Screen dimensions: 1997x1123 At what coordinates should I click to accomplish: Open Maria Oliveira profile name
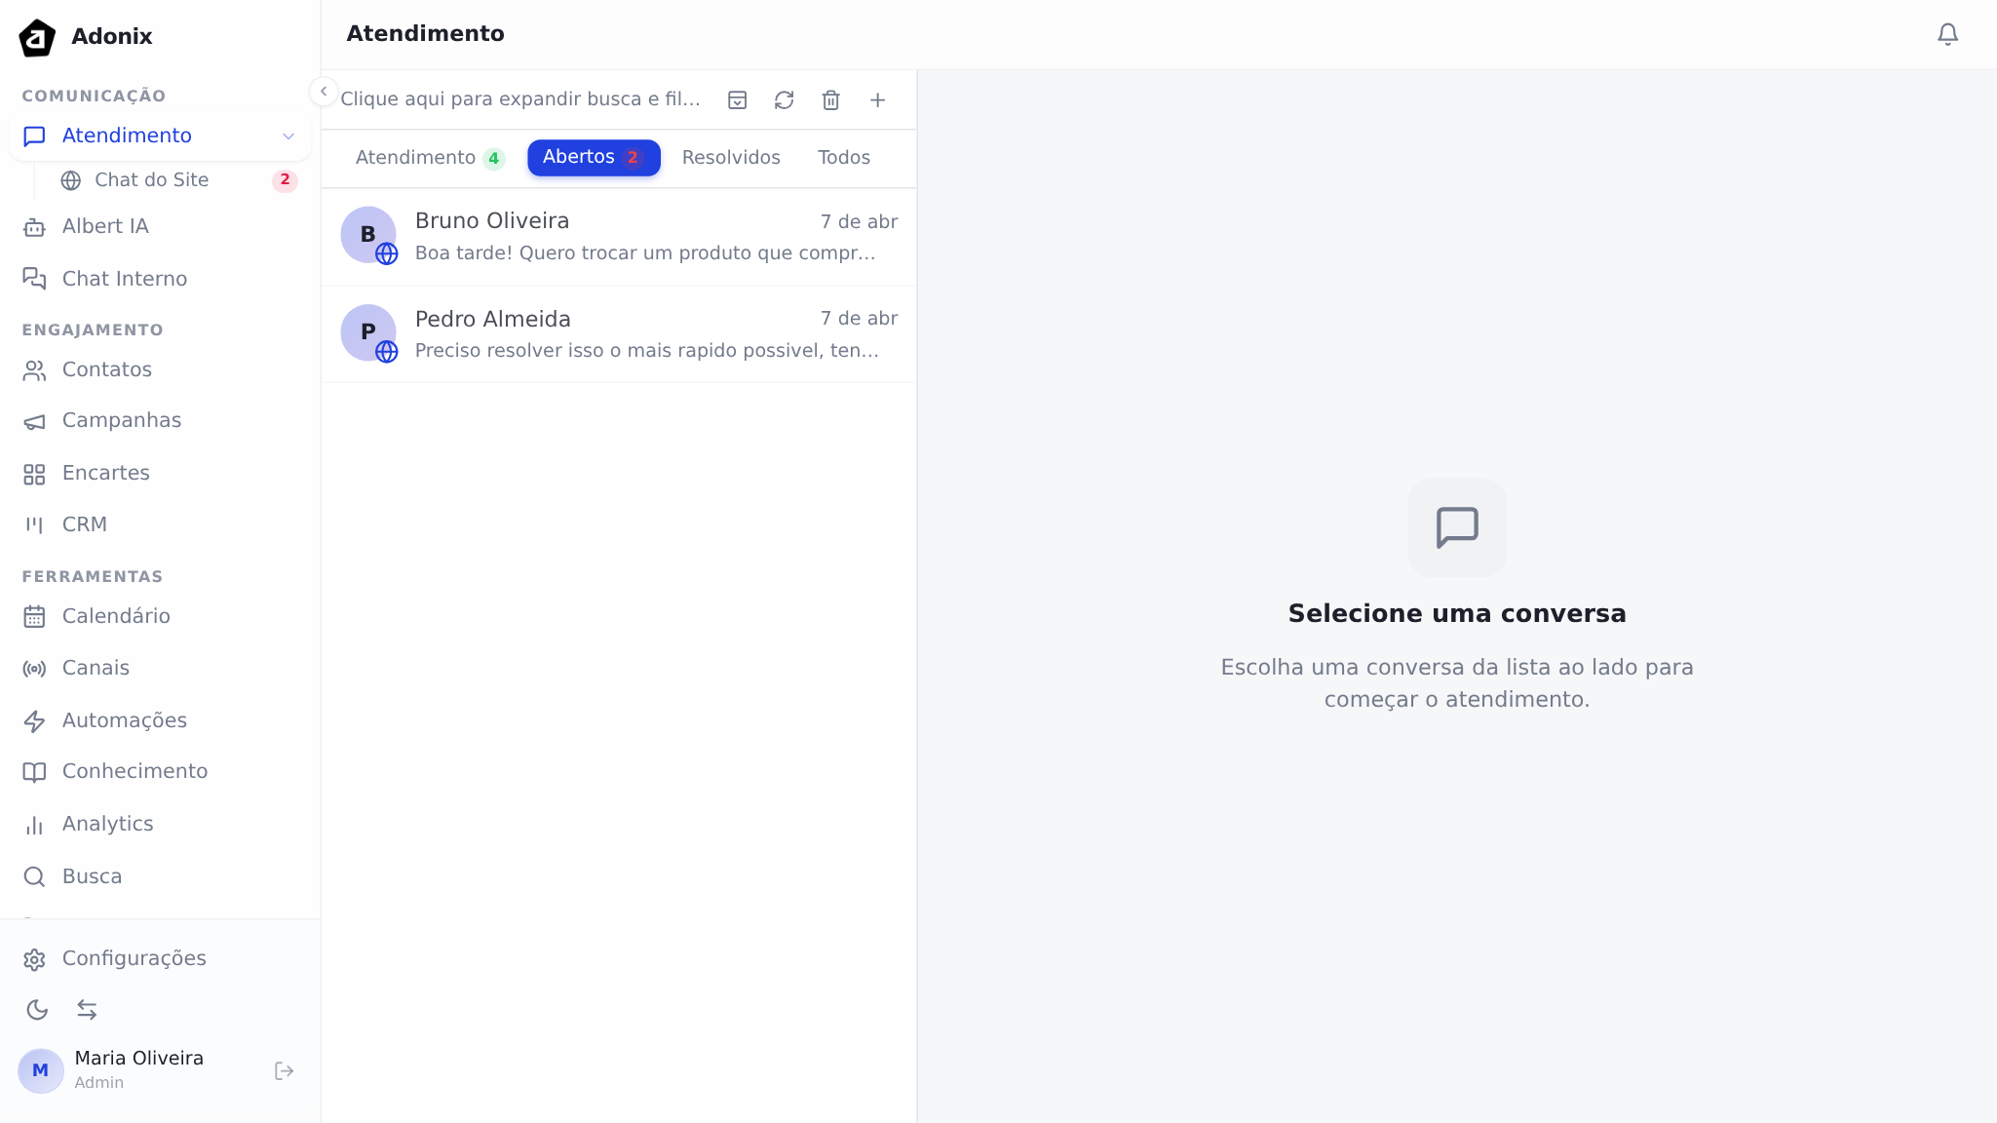point(139,1058)
